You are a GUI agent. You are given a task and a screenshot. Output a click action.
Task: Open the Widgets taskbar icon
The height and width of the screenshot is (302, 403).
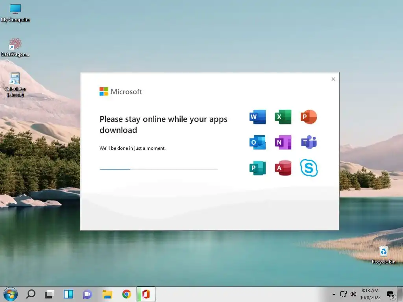coord(68,294)
